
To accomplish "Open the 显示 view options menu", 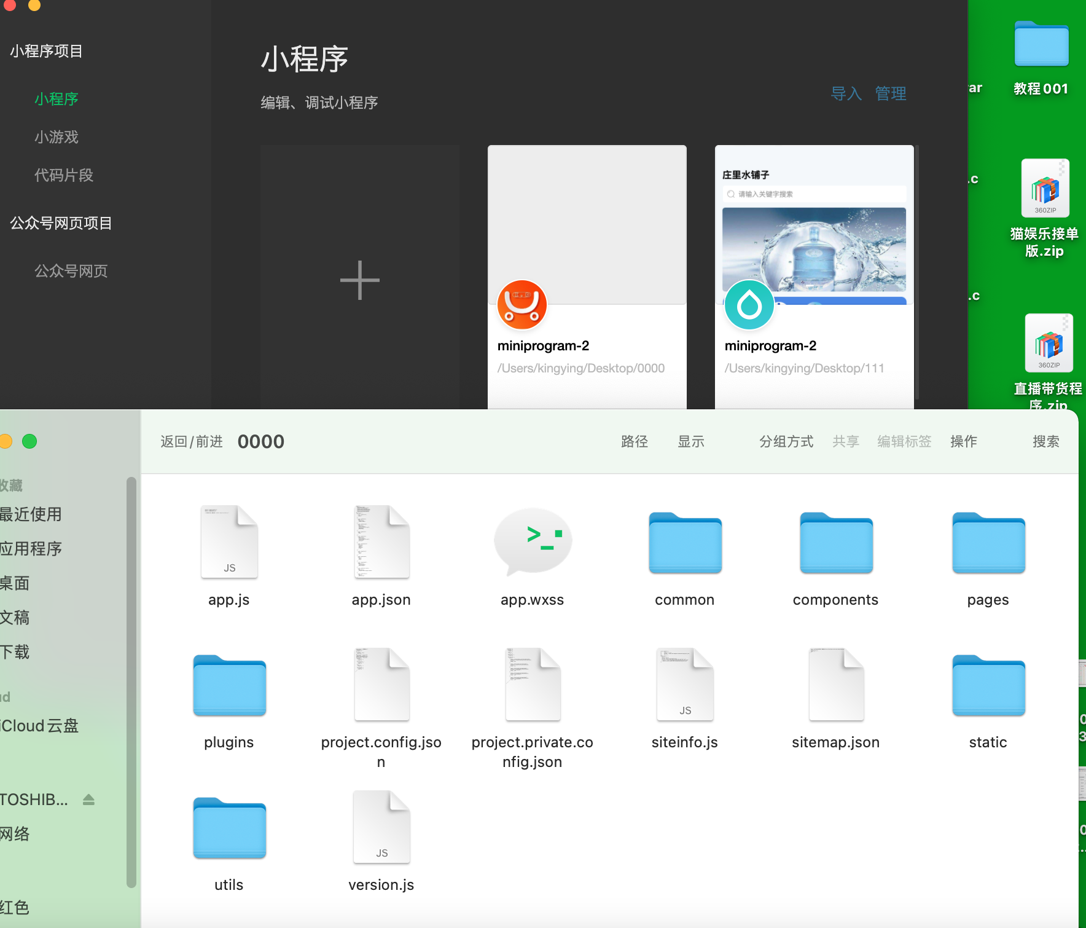I will pos(690,441).
